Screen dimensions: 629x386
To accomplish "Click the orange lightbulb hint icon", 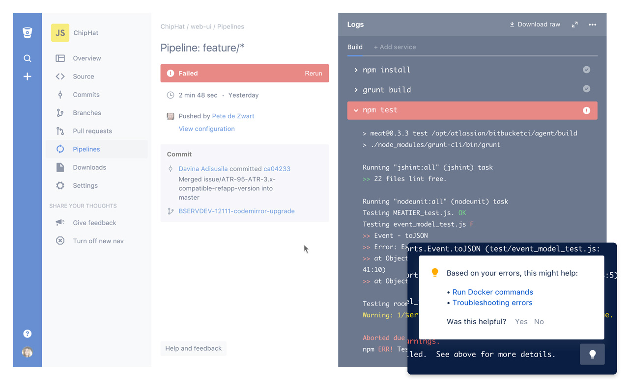I will pyautogui.click(x=435, y=273).
